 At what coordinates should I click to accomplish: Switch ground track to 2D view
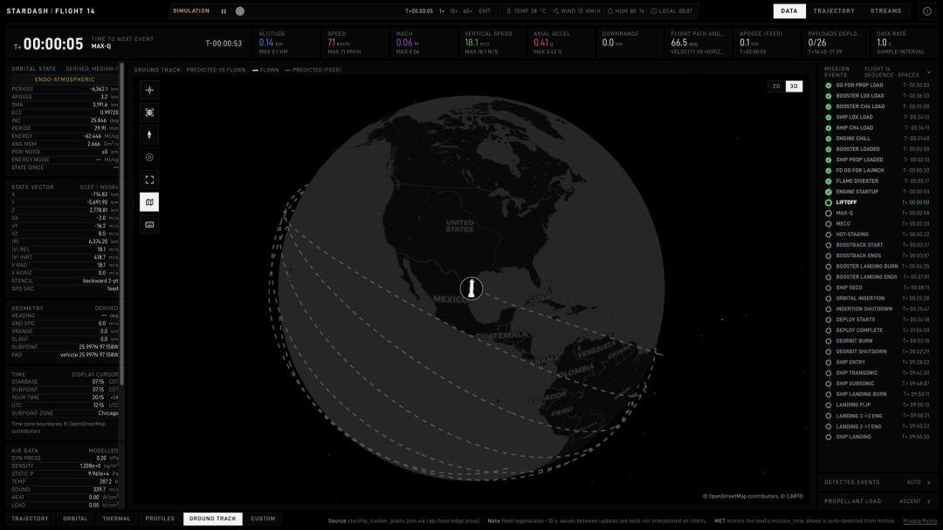point(776,86)
